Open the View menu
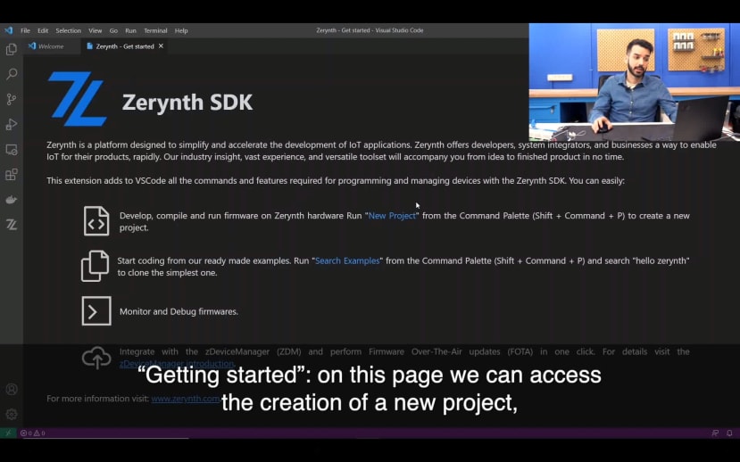 (96, 30)
